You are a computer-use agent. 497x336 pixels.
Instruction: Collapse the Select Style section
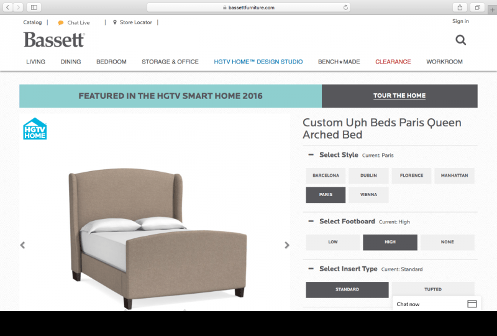click(311, 155)
